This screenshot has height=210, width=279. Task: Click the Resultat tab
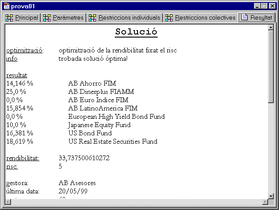coord(257,17)
